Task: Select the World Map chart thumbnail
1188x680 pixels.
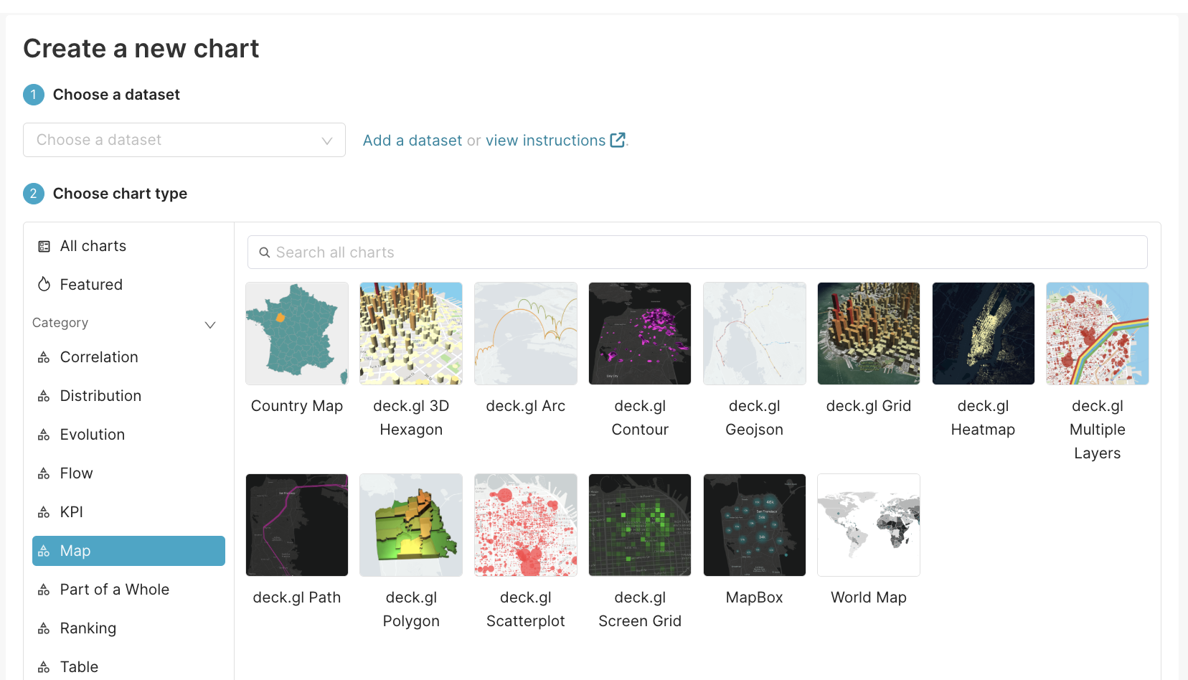Action: 869,525
